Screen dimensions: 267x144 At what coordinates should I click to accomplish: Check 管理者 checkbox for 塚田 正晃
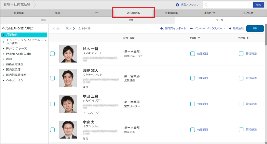(241, 104)
